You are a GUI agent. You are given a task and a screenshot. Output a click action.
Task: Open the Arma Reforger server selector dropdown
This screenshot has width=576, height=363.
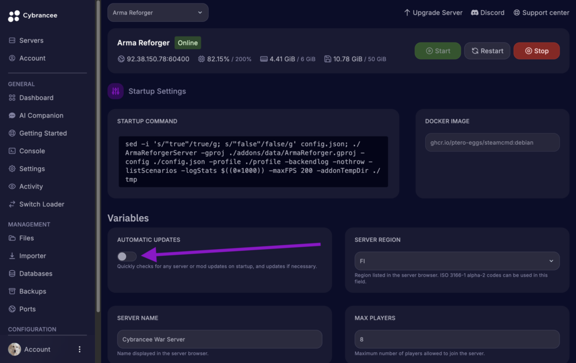point(158,12)
